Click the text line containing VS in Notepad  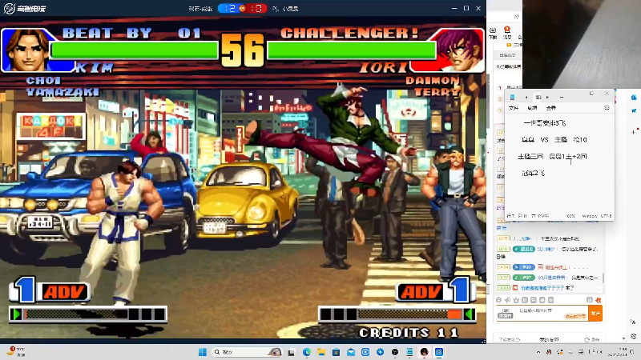[554, 140]
